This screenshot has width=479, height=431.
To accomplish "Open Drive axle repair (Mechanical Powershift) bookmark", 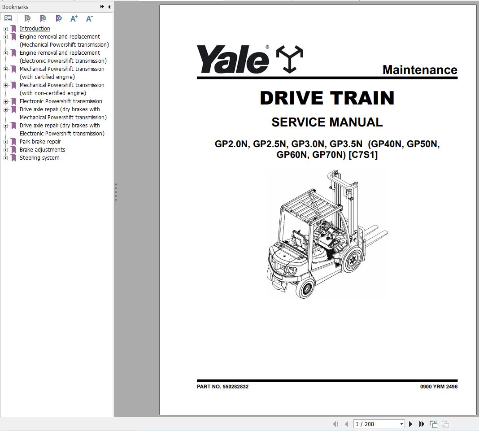I will 63,113.
